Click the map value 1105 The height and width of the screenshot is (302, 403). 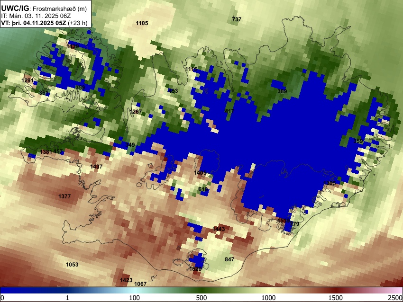point(142,23)
